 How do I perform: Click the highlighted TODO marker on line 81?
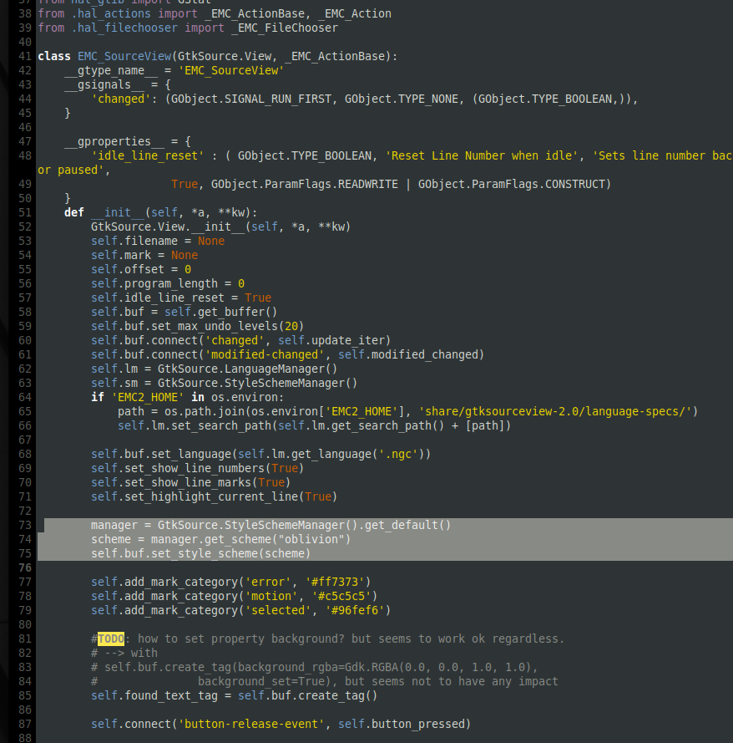pyautogui.click(x=111, y=639)
